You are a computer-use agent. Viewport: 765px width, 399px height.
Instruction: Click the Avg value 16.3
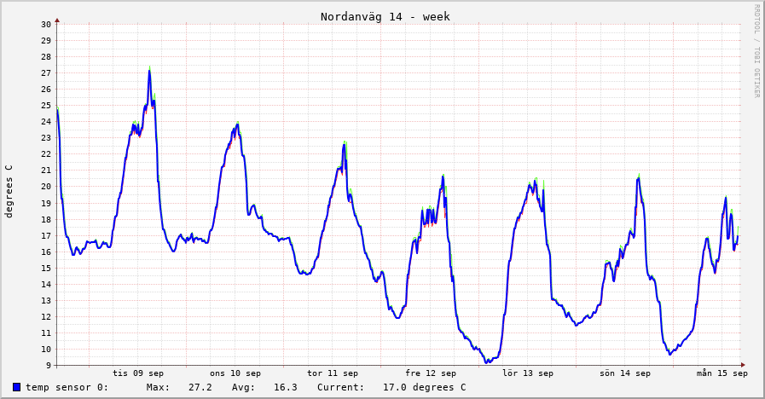(286, 387)
